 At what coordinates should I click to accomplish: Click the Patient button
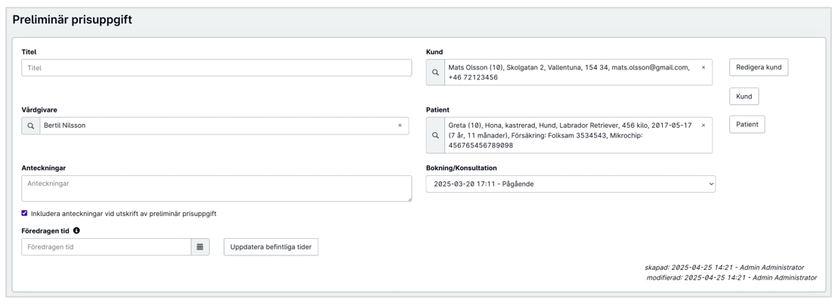747,125
